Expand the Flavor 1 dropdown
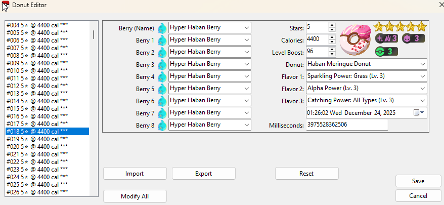This screenshot has width=444, height=205. click(x=422, y=76)
